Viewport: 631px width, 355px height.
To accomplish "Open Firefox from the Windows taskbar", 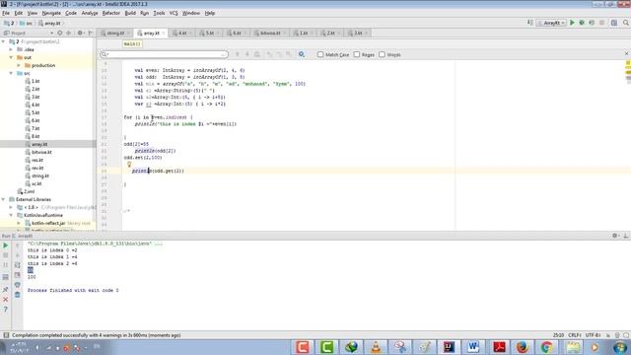I will 522,347.
